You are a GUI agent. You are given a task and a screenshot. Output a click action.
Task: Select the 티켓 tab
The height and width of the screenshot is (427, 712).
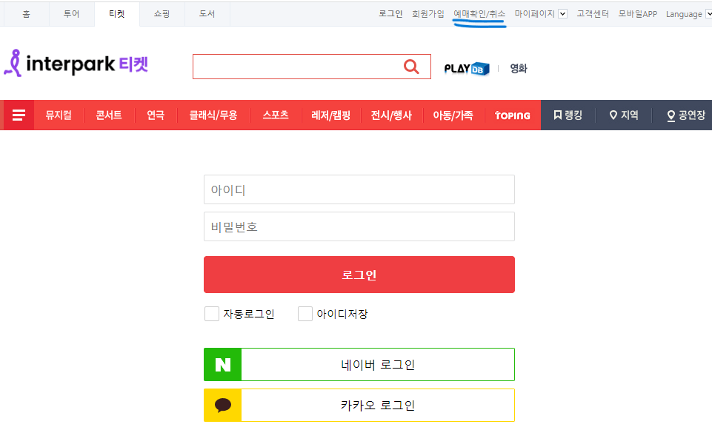[117, 14]
